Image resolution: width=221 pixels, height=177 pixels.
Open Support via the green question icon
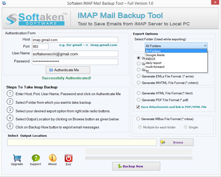pos(36,158)
